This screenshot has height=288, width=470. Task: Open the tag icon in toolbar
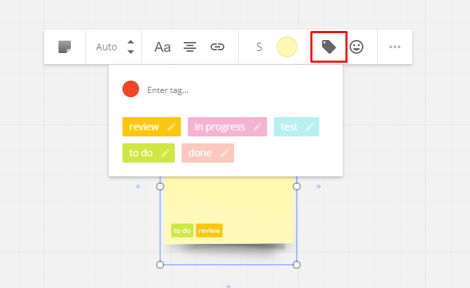pos(329,47)
